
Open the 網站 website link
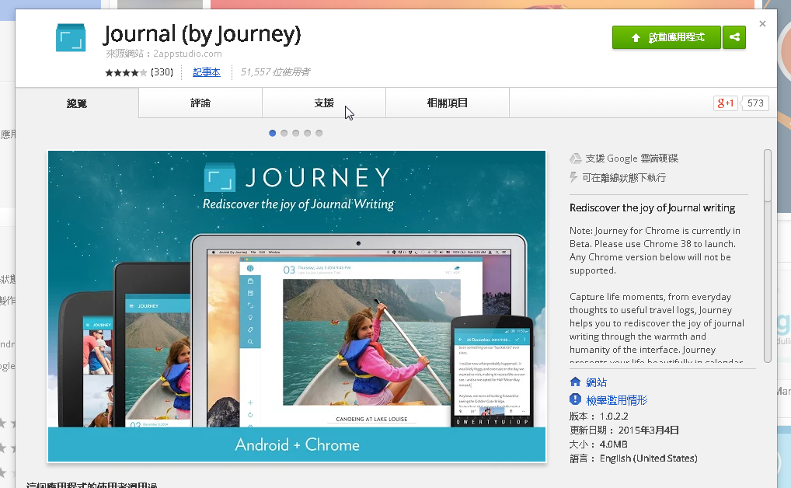pos(596,382)
